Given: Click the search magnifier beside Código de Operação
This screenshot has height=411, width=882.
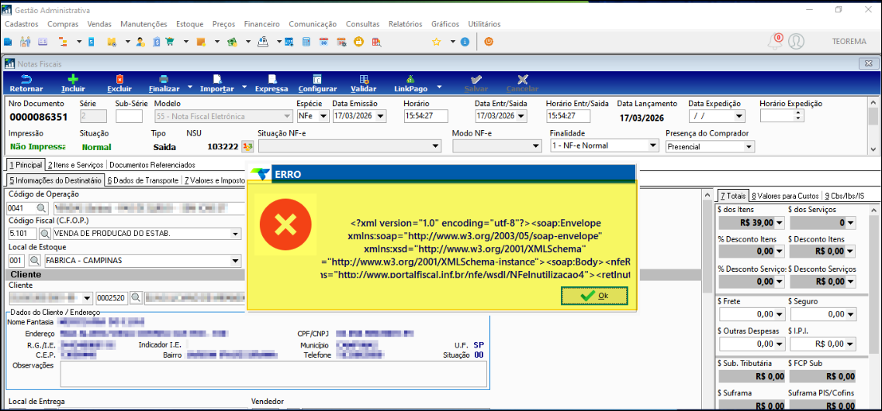Looking at the screenshot, I should coord(40,208).
